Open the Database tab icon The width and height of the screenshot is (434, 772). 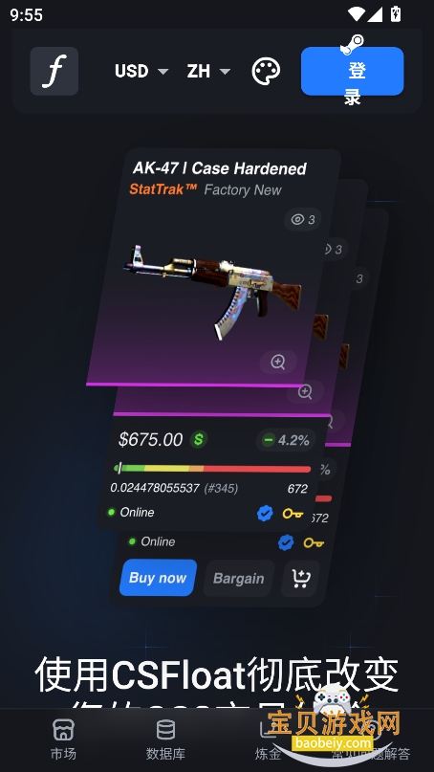coord(165,729)
